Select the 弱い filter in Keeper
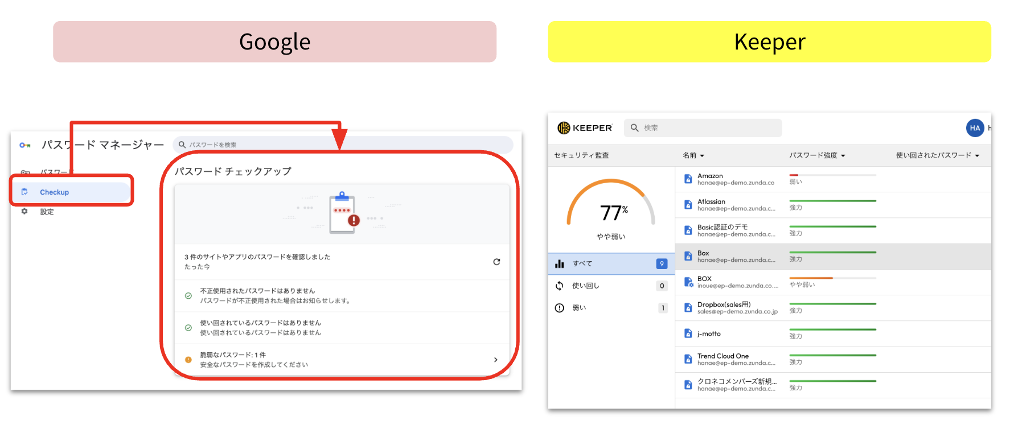Image resolution: width=1010 pixels, height=437 pixels. (611, 308)
